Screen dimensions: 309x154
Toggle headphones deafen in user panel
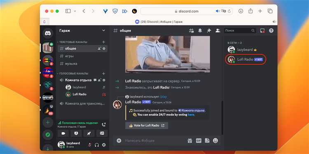(x=97, y=145)
